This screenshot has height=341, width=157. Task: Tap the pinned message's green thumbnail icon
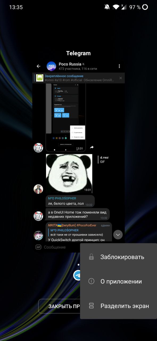tap(40, 78)
